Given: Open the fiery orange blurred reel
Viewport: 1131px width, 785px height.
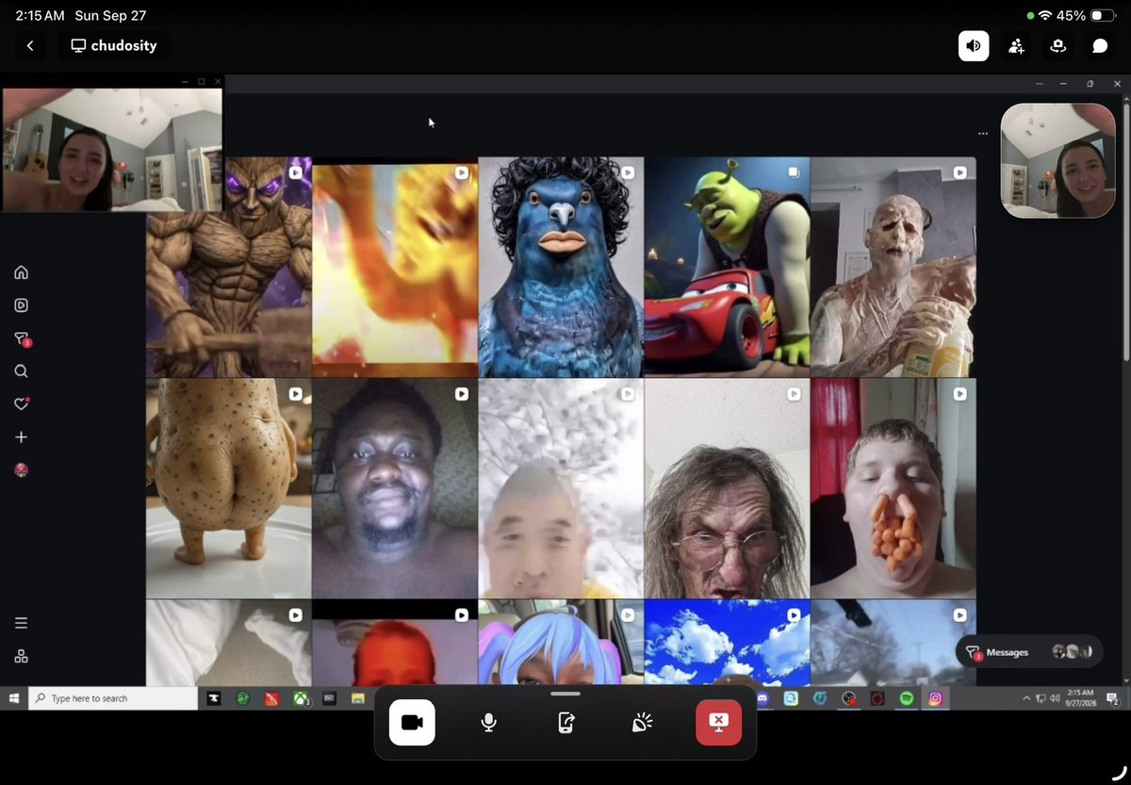Looking at the screenshot, I should click(x=395, y=267).
